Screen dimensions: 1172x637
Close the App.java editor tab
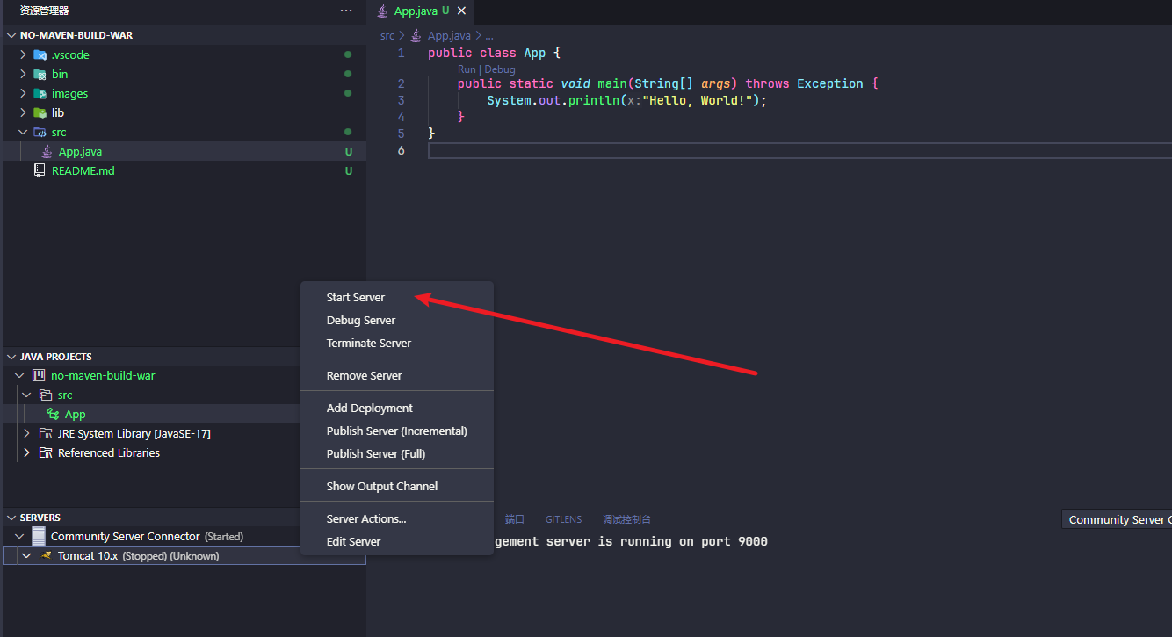point(461,11)
